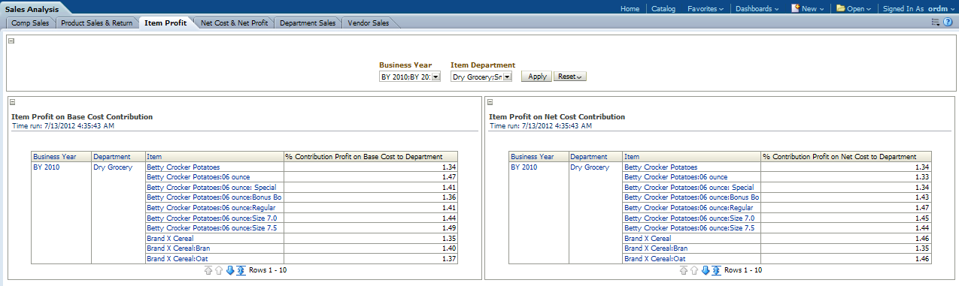Viewport: 959px width, 286px height.
Task: Show maximum rows in Base Cost table
Action: 241,270
